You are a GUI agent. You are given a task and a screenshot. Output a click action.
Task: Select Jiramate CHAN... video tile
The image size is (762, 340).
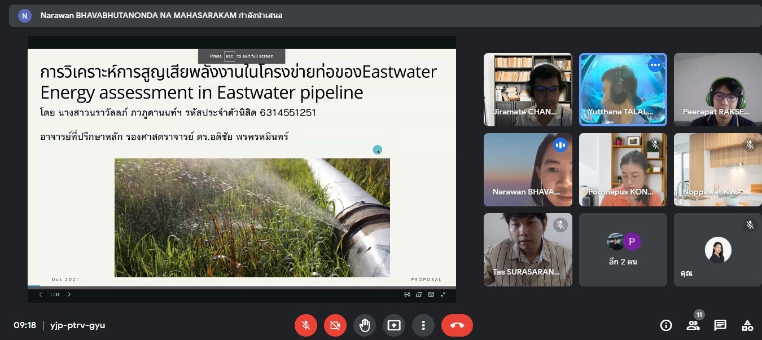click(528, 90)
